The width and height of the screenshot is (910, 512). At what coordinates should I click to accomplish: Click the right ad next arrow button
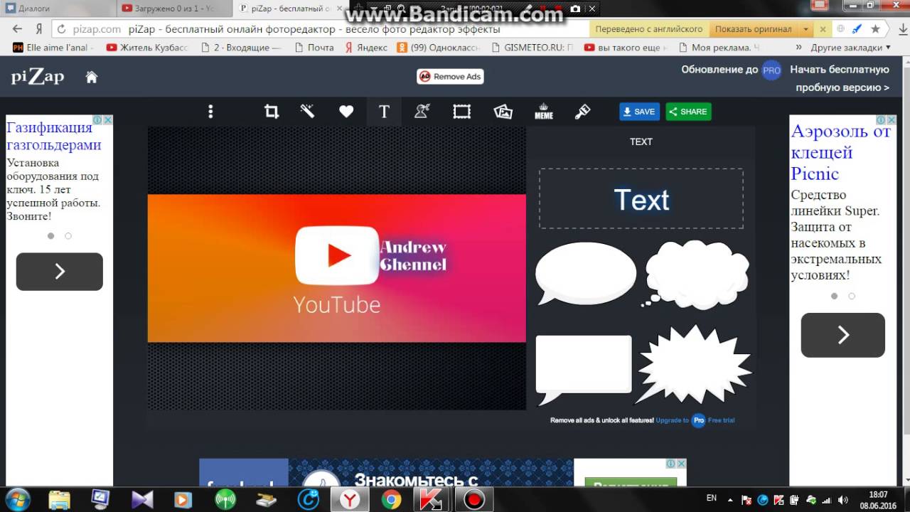pyautogui.click(x=843, y=335)
